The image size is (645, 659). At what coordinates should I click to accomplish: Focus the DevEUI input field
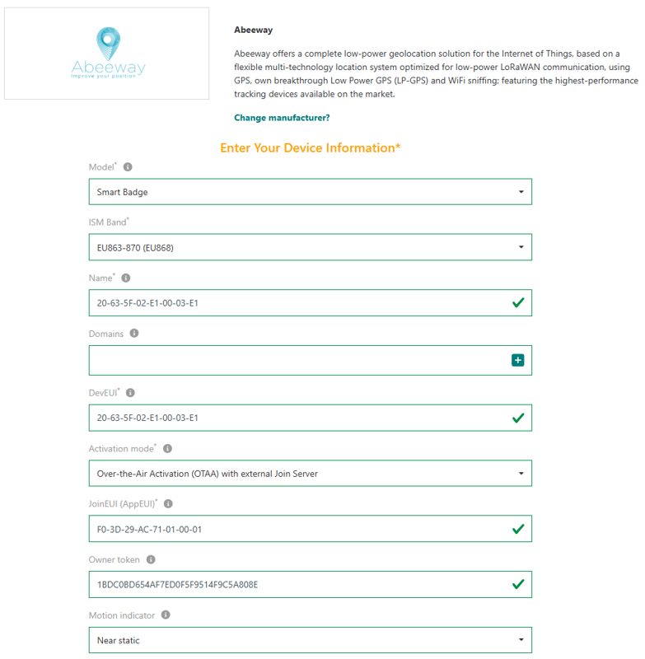297,418
